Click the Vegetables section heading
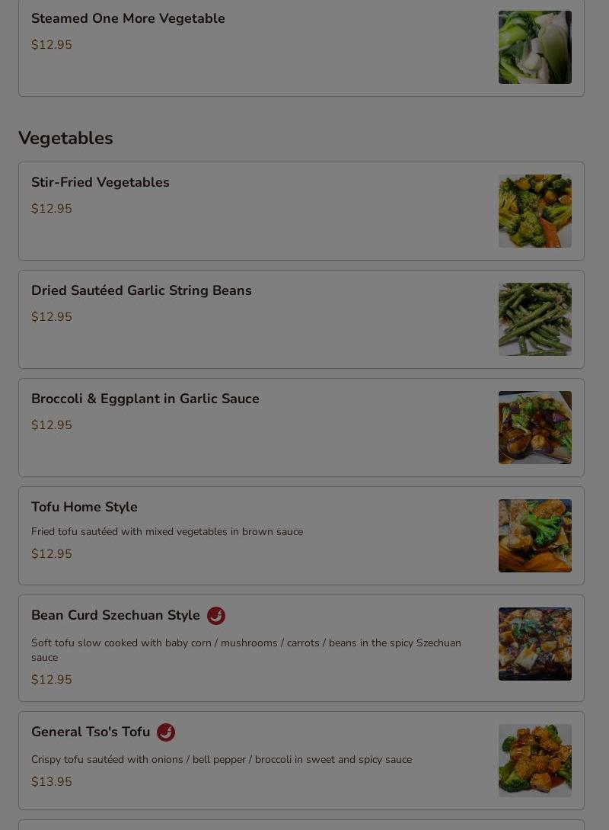This screenshot has width=609, height=830. point(65,138)
